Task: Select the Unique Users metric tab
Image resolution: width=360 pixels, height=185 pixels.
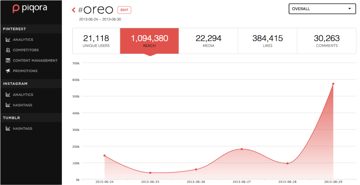Action: pos(96,41)
